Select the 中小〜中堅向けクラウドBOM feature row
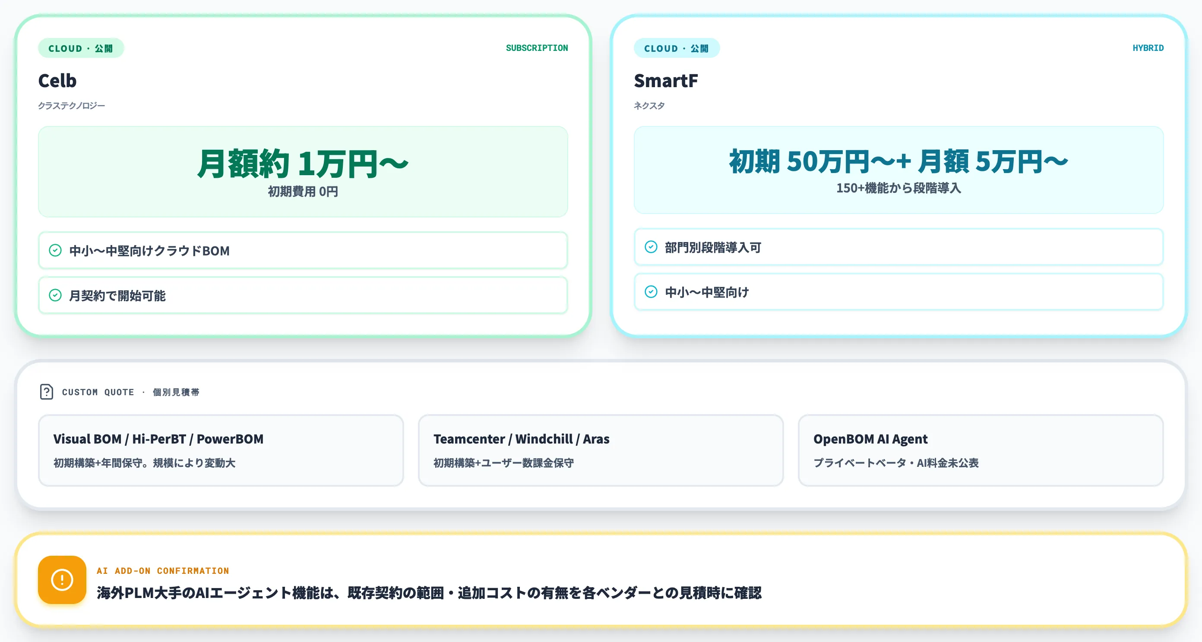The height and width of the screenshot is (642, 1202). click(x=303, y=250)
